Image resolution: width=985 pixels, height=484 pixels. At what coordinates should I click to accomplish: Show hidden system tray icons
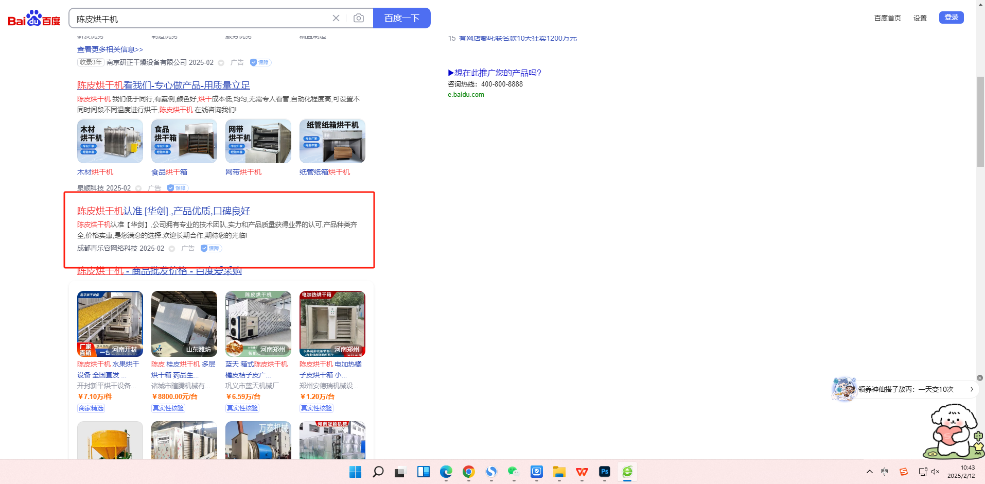tap(870, 472)
